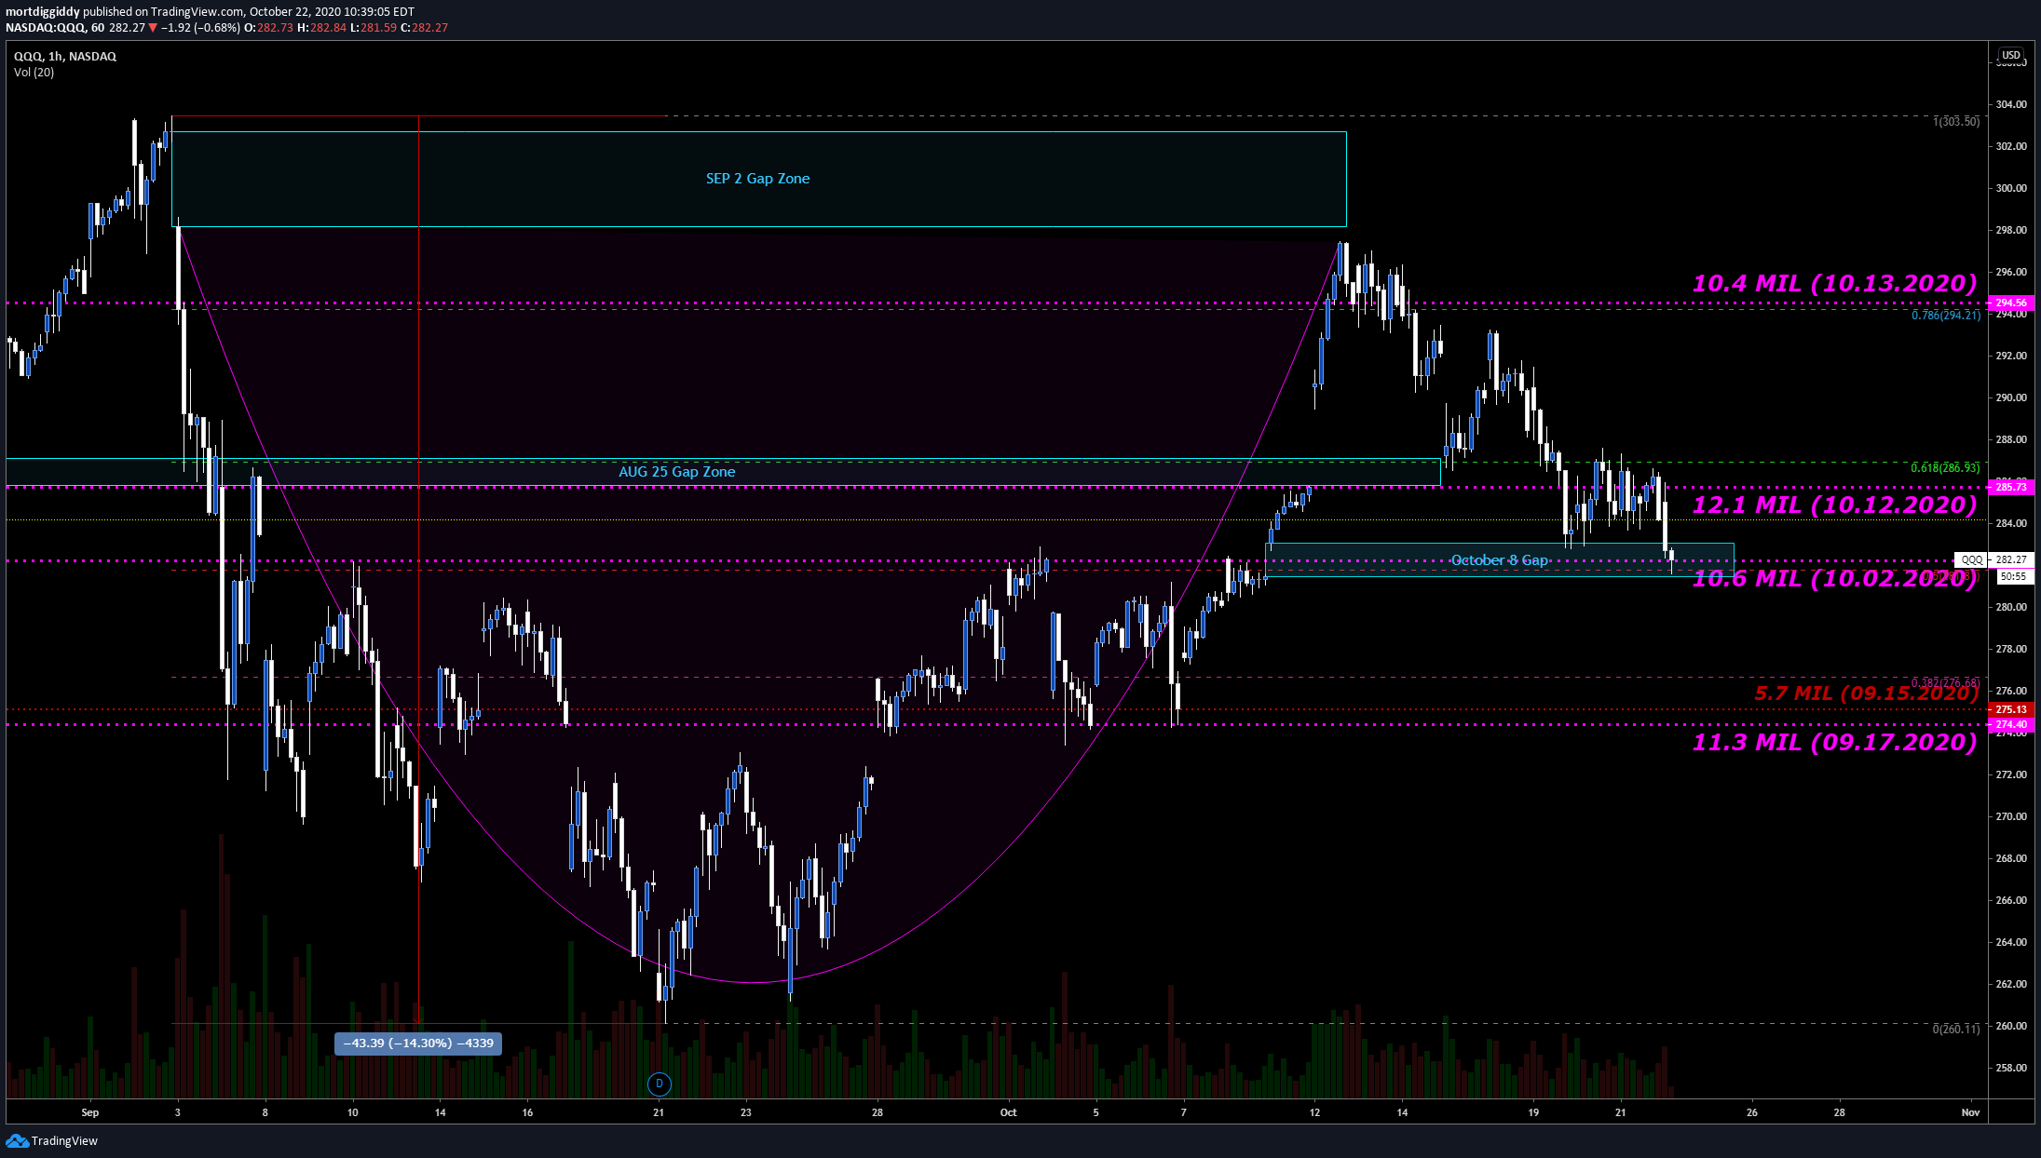Click the Fibonacci 0.618(286.93) level label
The image size is (2041, 1158).
1945,468
